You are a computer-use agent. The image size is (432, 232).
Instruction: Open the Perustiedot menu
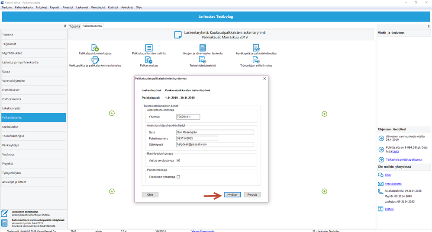click(98, 7)
